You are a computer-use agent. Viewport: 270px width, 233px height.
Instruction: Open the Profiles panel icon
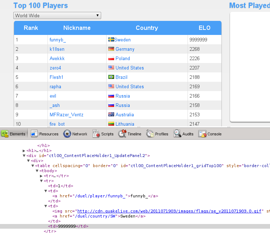(150, 134)
